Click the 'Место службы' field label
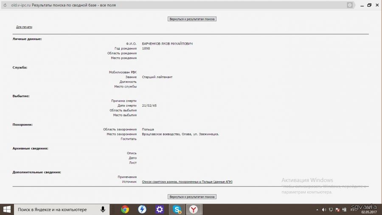 pyautogui.click(x=126, y=87)
